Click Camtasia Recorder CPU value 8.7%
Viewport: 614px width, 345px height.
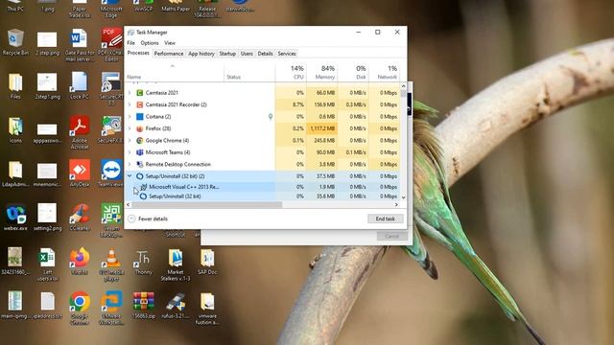coord(298,104)
